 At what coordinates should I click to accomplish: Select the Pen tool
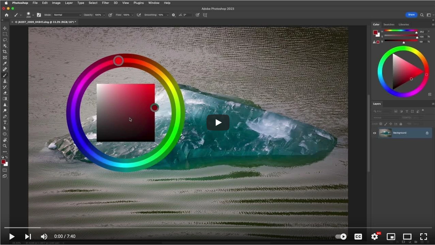tap(5, 117)
